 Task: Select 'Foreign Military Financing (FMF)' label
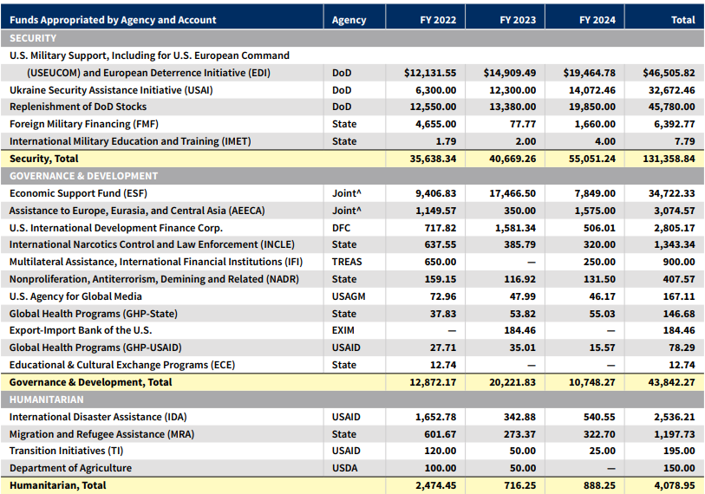[x=83, y=124]
